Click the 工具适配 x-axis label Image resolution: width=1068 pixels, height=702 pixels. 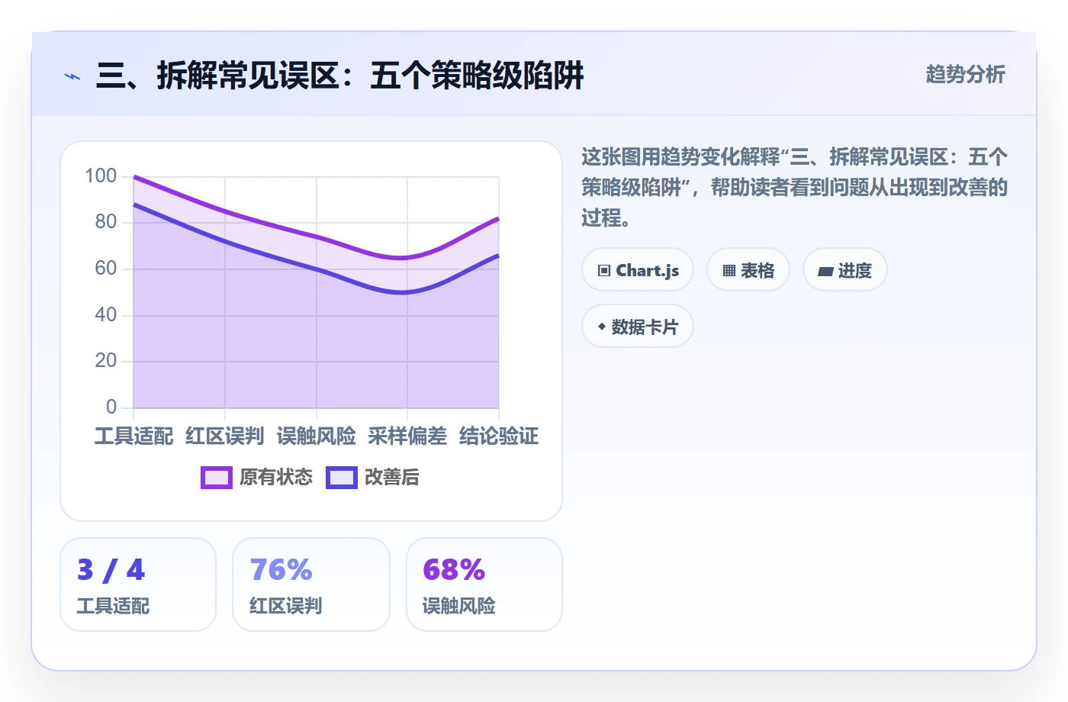pos(134,436)
